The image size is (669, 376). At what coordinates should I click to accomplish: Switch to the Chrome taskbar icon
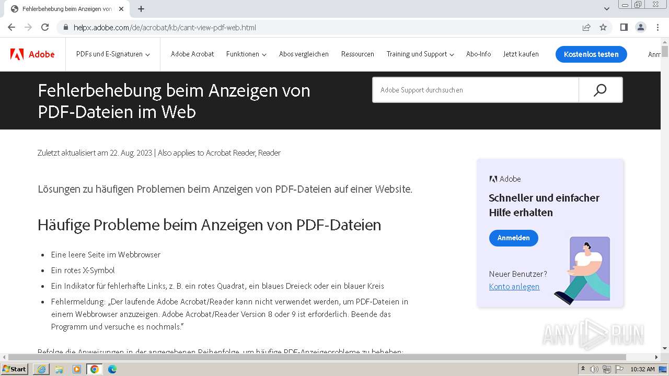(x=95, y=369)
